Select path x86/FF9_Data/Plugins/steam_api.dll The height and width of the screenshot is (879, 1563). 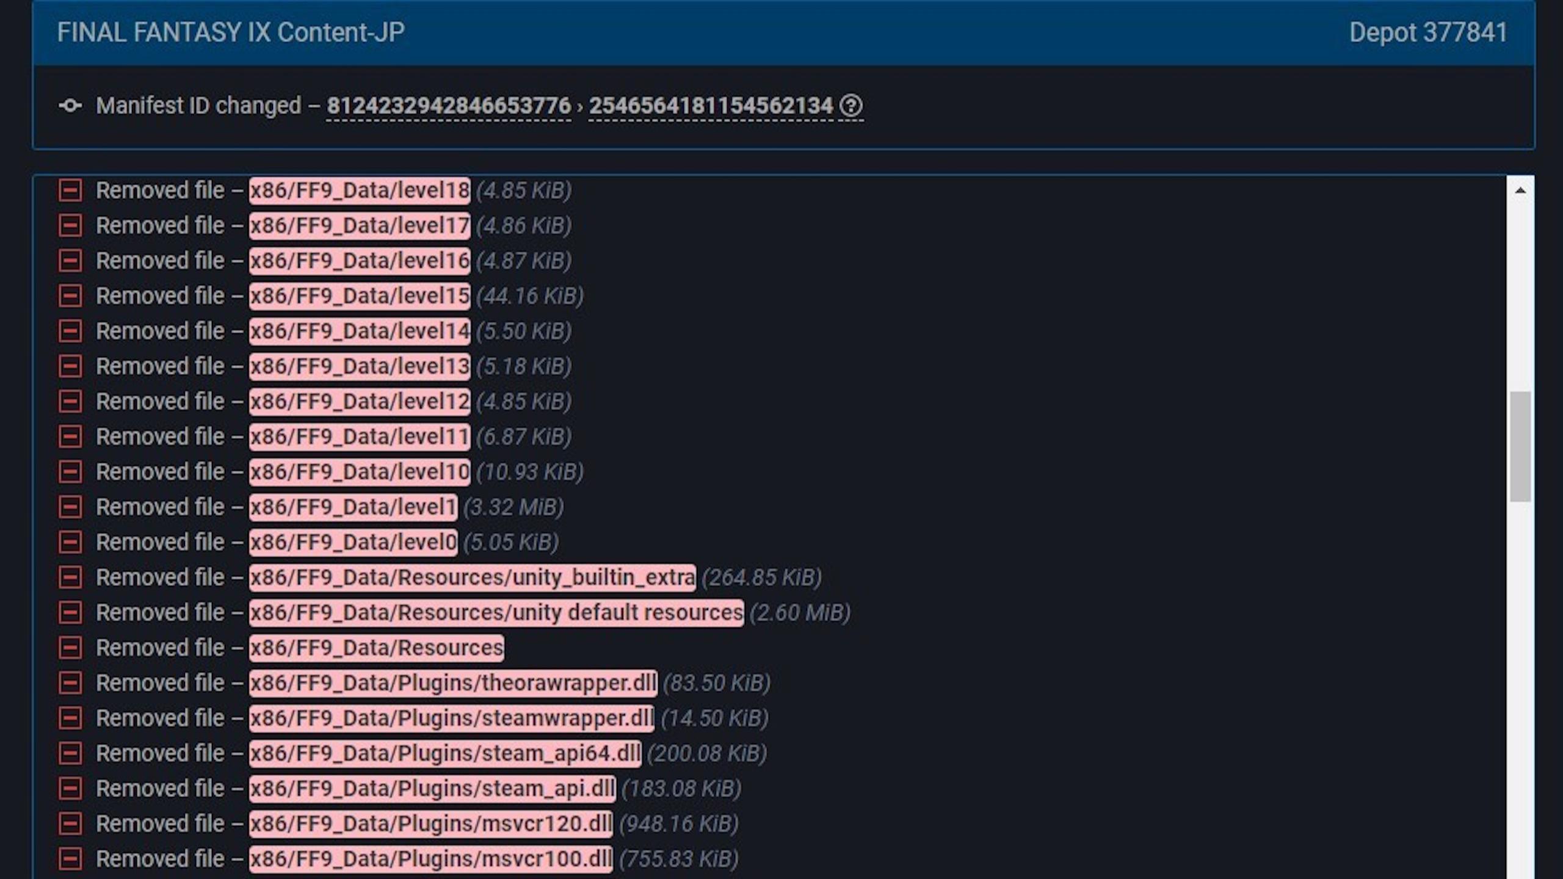pyautogui.click(x=432, y=789)
